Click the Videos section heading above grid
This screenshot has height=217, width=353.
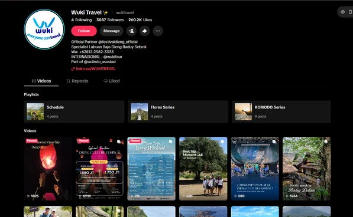(x=30, y=131)
